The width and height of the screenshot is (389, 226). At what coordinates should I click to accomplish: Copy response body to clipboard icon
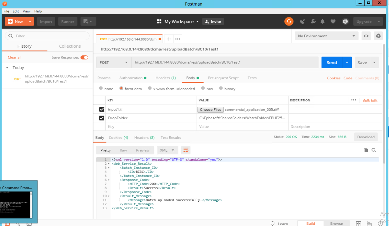(x=366, y=150)
